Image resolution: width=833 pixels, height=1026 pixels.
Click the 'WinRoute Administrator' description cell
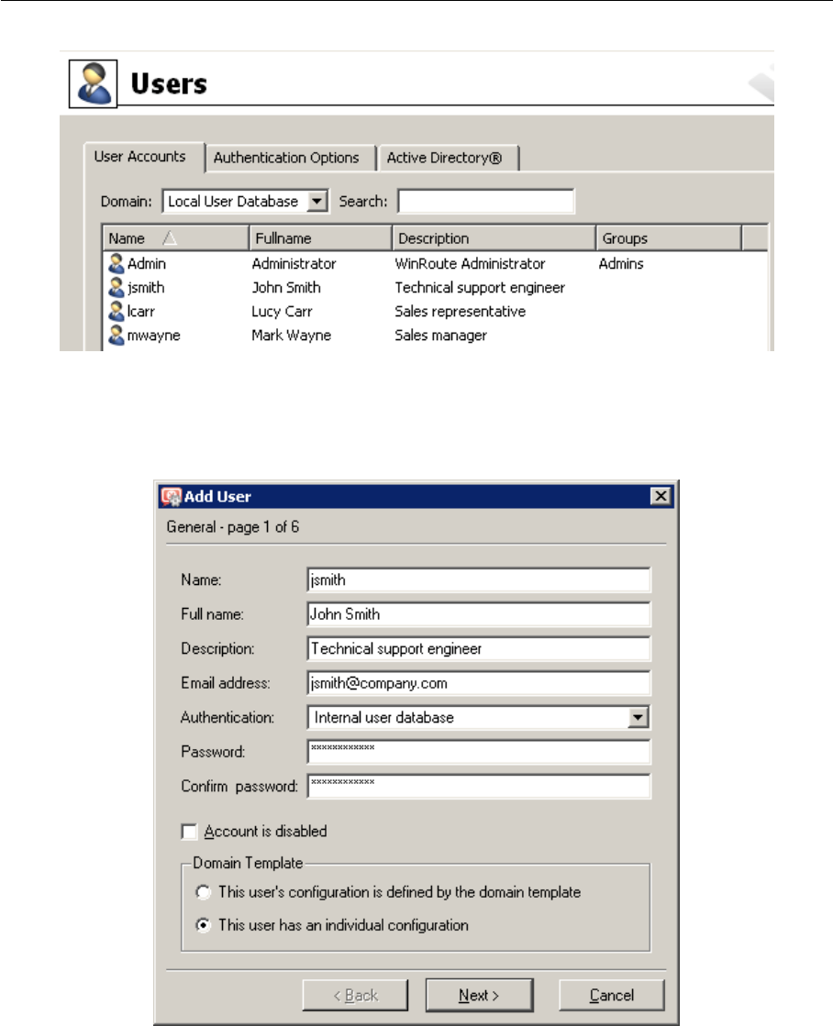point(470,264)
